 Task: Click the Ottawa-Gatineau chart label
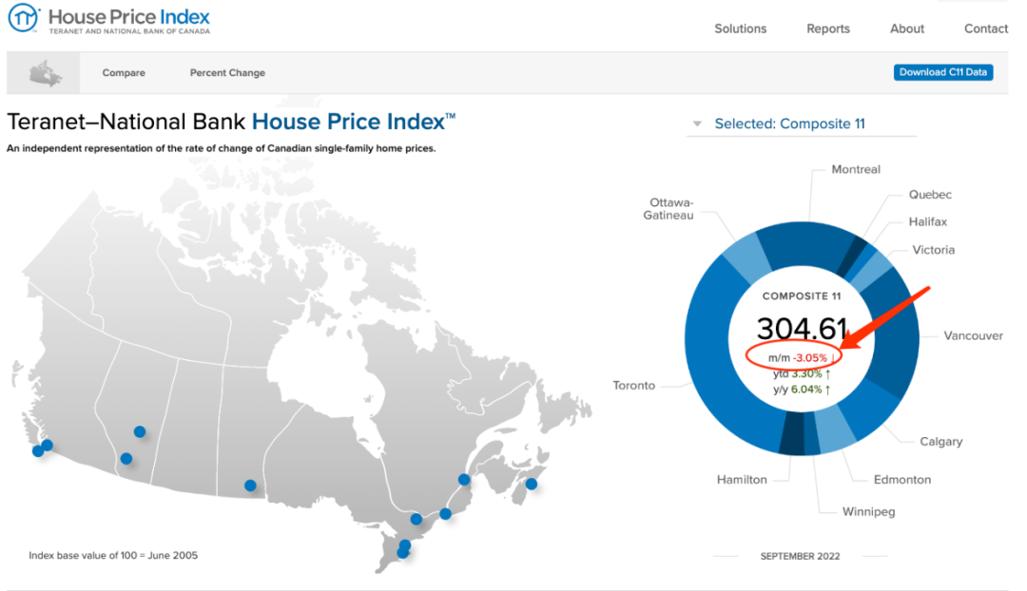coord(669,209)
